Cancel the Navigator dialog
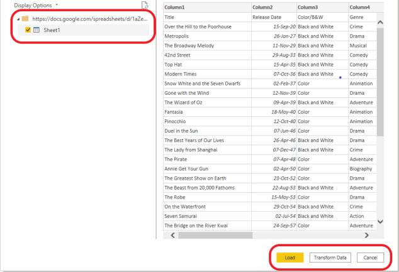Image resolution: width=399 pixels, height=272 pixels. pyautogui.click(x=370, y=258)
